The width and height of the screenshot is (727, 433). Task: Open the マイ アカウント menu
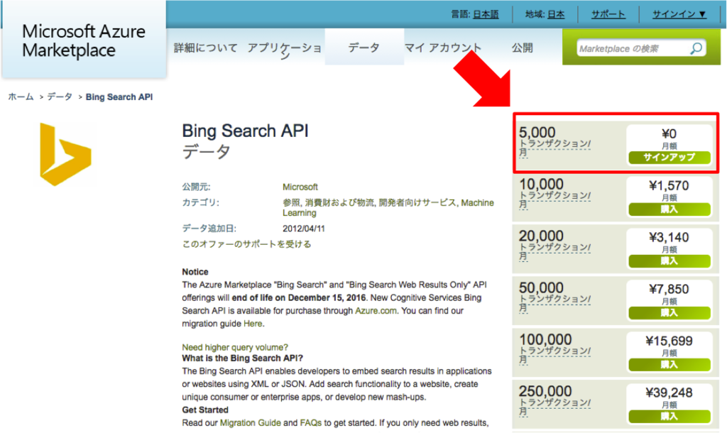[x=443, y=48]
